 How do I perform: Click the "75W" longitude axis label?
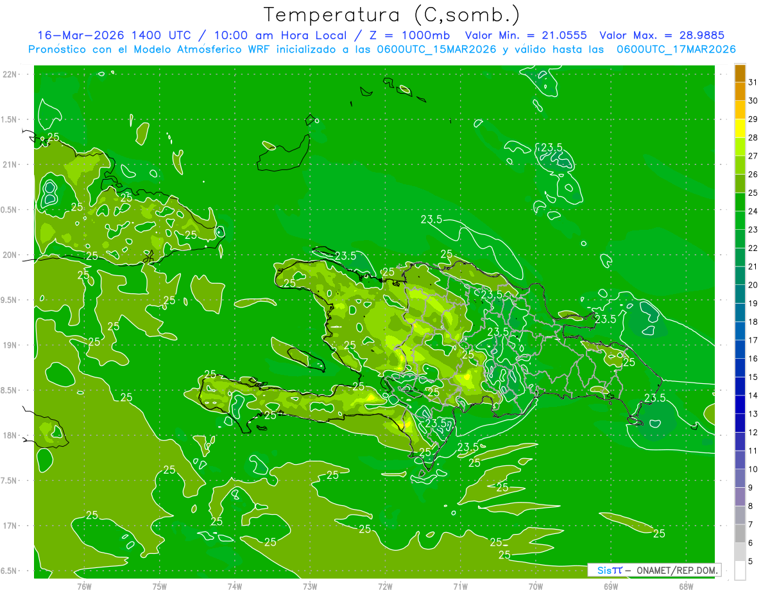click(x=160, y=586)
